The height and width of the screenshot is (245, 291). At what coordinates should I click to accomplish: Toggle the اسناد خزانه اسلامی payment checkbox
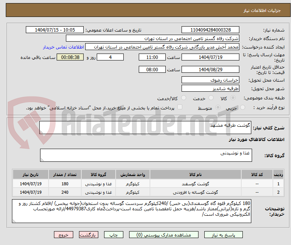click(x=180, y=107)
